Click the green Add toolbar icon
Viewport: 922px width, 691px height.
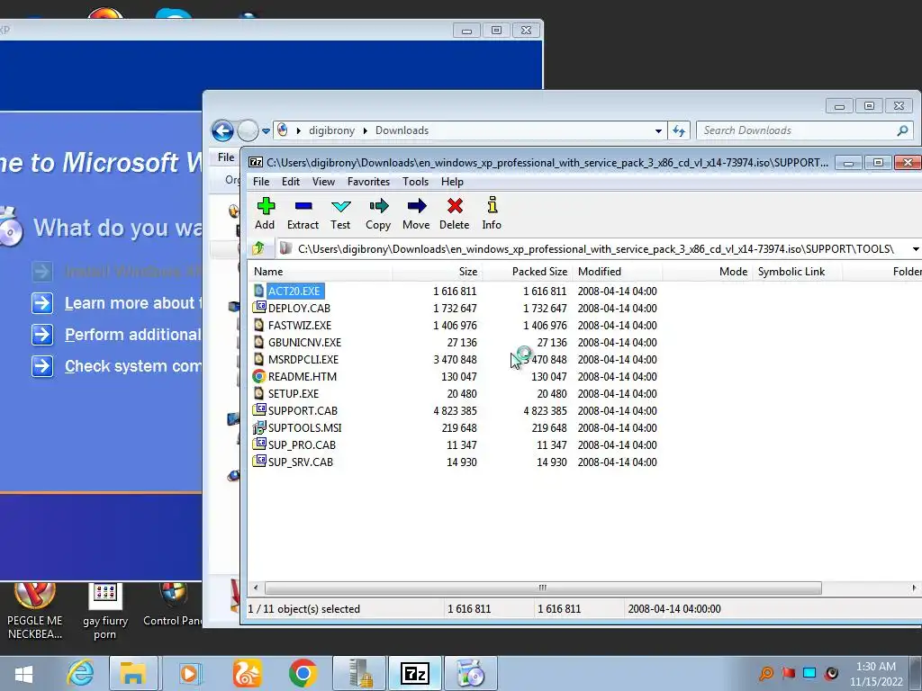[x=266, y=206]
